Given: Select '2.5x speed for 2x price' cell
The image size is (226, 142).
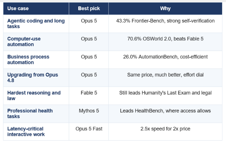Looking at the screenshot, I should pos(165,131).
